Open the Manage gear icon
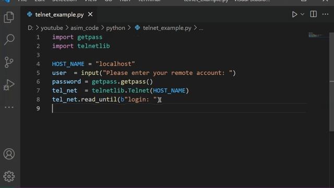Viewport: 334px width, 188px height. (9, 177)
